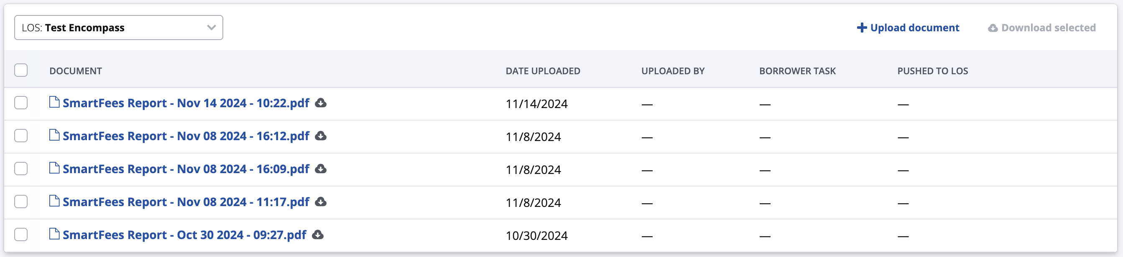The image size is (1123, 257).
Task: Click the plus icon next to Upload document
Action: (x=861, y=28)
